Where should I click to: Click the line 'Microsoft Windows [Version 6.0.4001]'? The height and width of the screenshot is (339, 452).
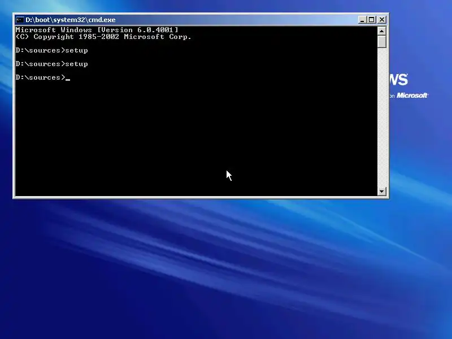tap(97, 30)
